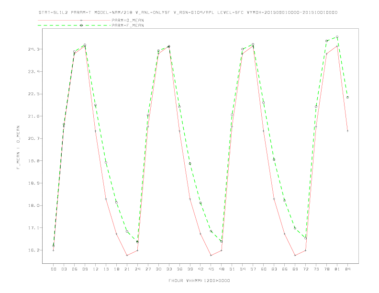Viewport: 379px width, 293px height.
Task: Click the green F_MEAN circle marker at hour 63
Action: (x=274, y=159)
